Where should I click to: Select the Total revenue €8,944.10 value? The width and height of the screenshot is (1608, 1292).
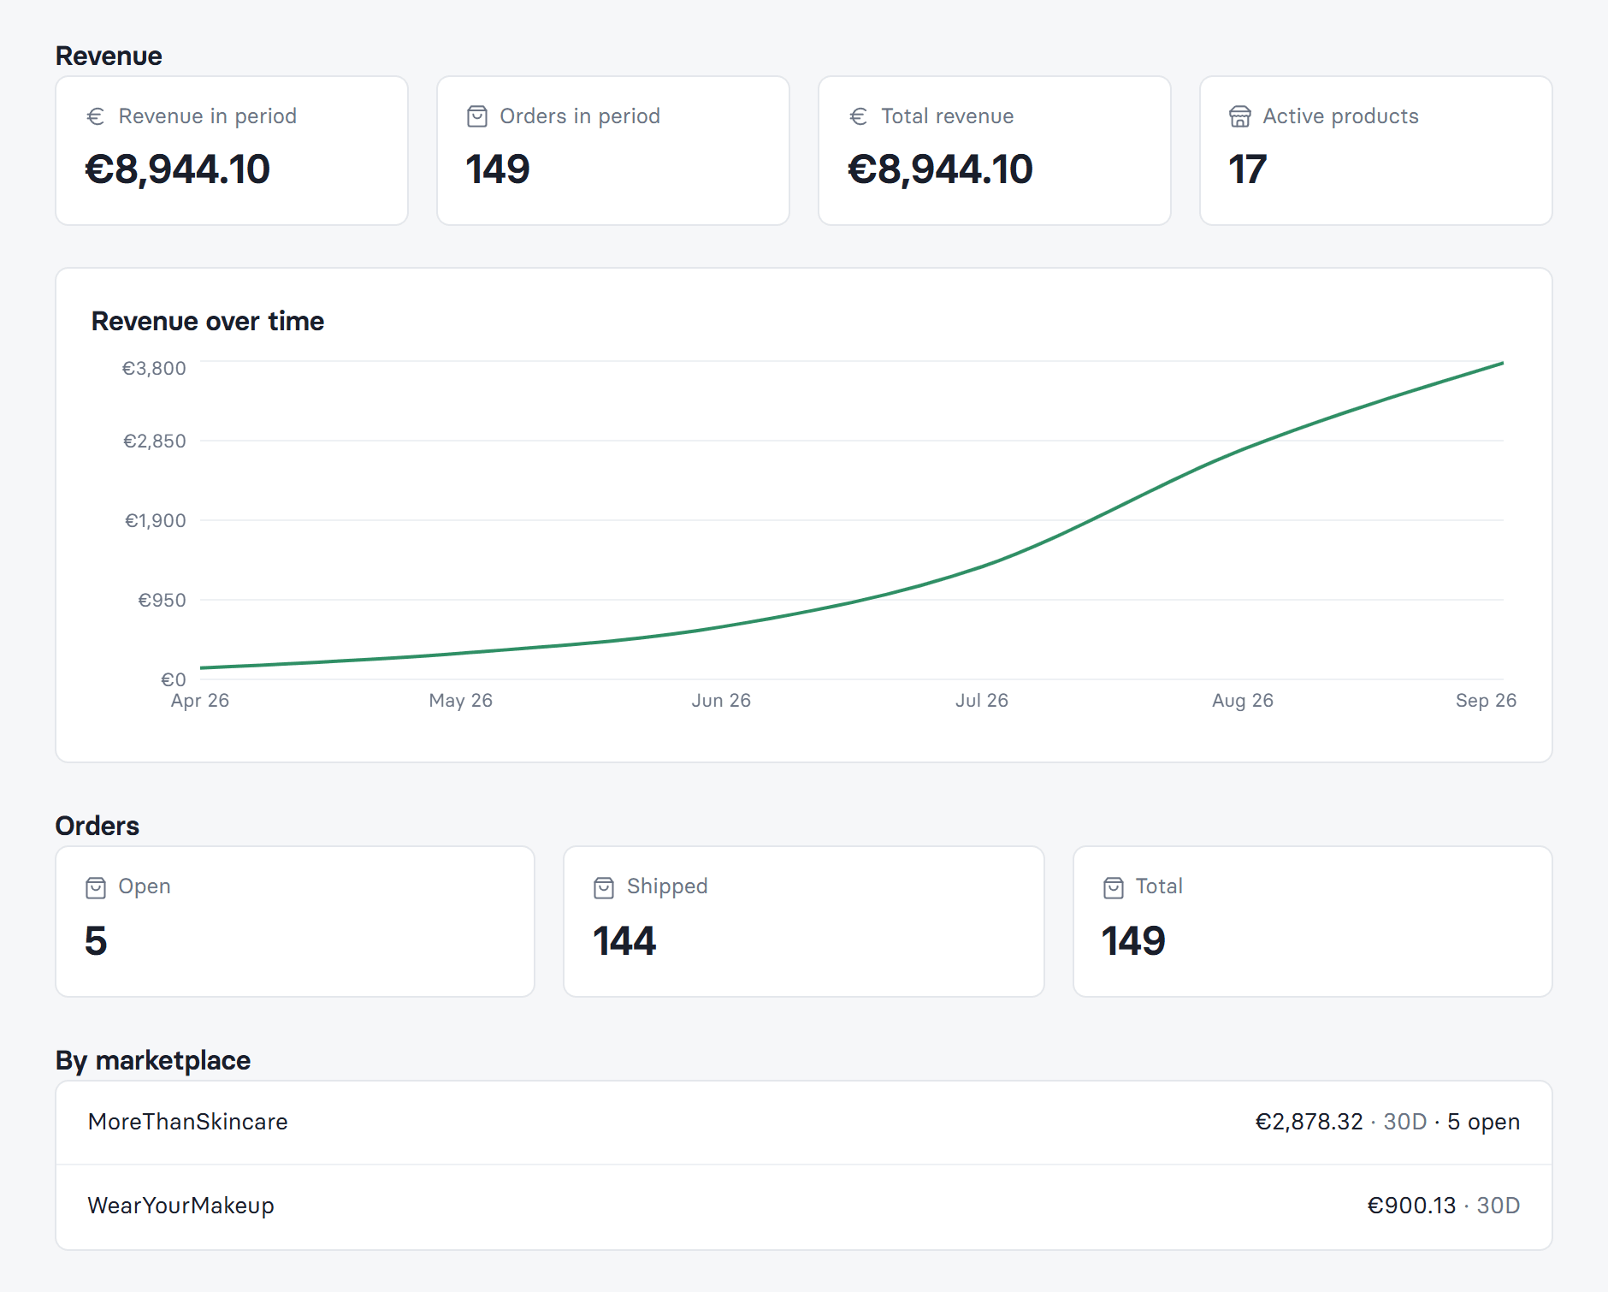coord(941,169)
